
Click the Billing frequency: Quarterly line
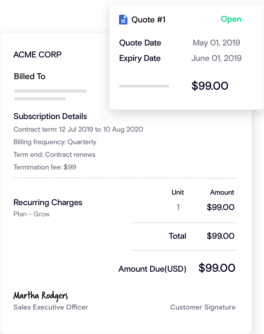[55, 142]
